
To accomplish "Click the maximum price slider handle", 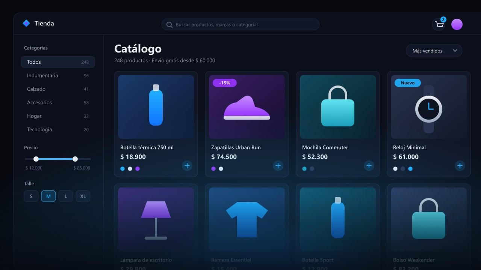I will point(75,159).
